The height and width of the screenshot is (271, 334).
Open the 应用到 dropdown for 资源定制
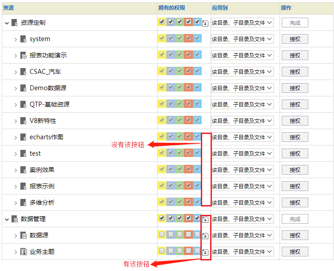pyautogui.click(x=242, y=23)
